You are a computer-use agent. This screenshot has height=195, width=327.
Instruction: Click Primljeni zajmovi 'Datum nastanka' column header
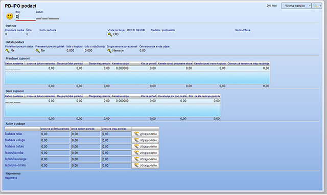(x=15, y=63)
